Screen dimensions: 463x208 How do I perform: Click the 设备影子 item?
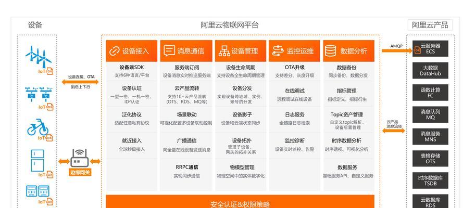click(x=242, y=114)
